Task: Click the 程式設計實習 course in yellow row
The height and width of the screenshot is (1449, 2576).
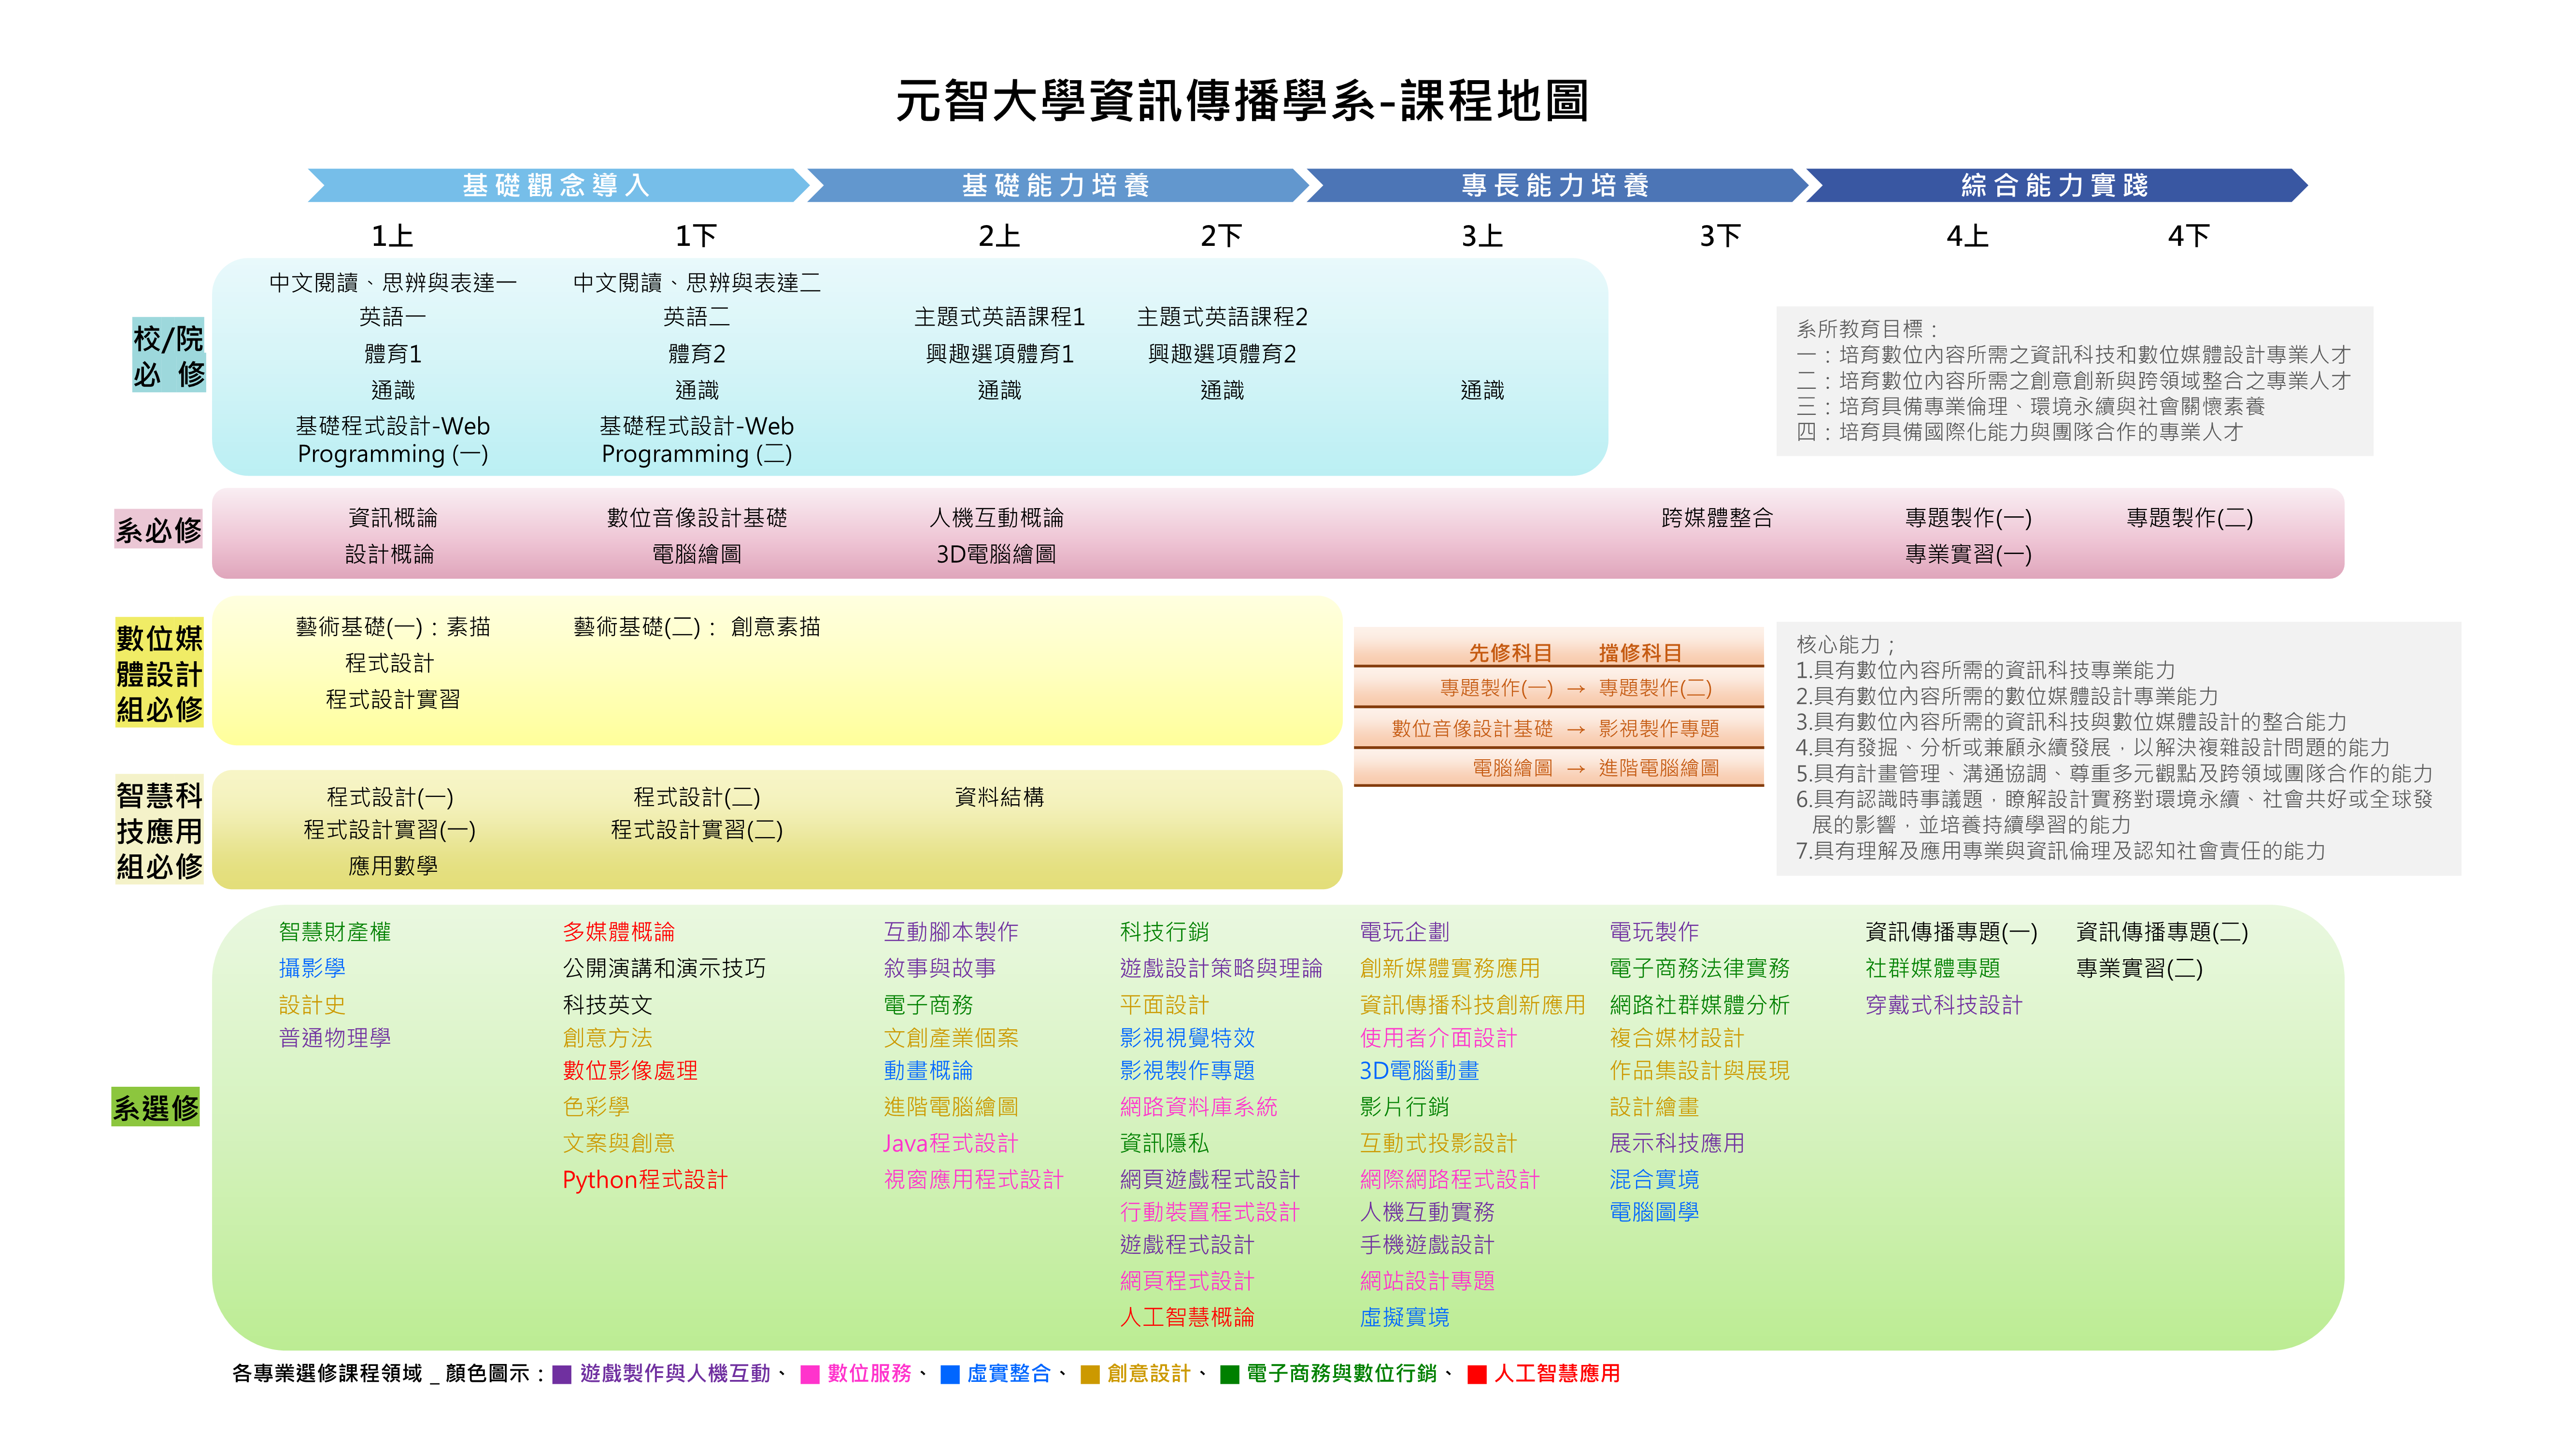Action: [392, 699]
